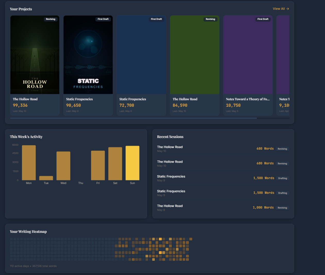Screen dimensions: 325x275
Task: Select the short Tuesday activity bar
Action: coord(46,178)
